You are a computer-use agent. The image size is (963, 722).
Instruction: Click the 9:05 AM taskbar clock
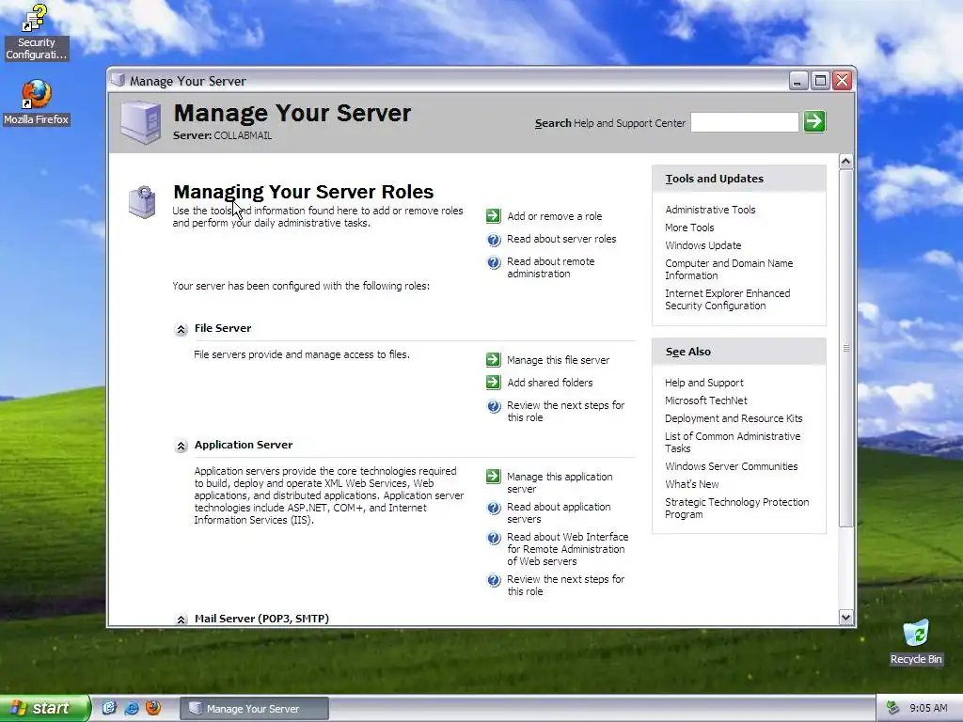928,708
